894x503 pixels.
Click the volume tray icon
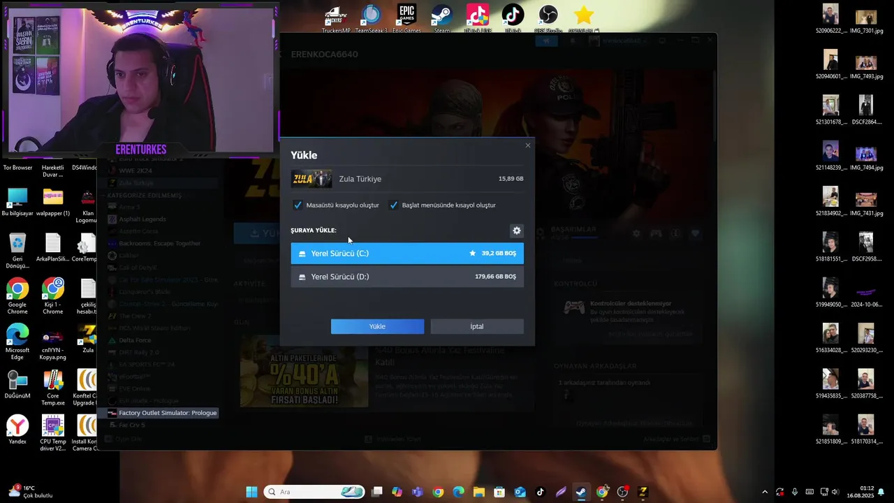(835, 492)
